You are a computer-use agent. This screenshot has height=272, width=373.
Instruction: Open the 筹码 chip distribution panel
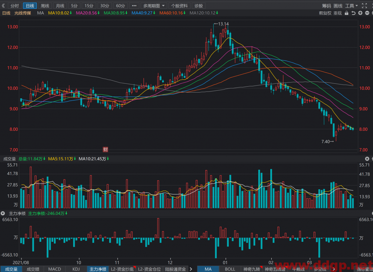326,6
